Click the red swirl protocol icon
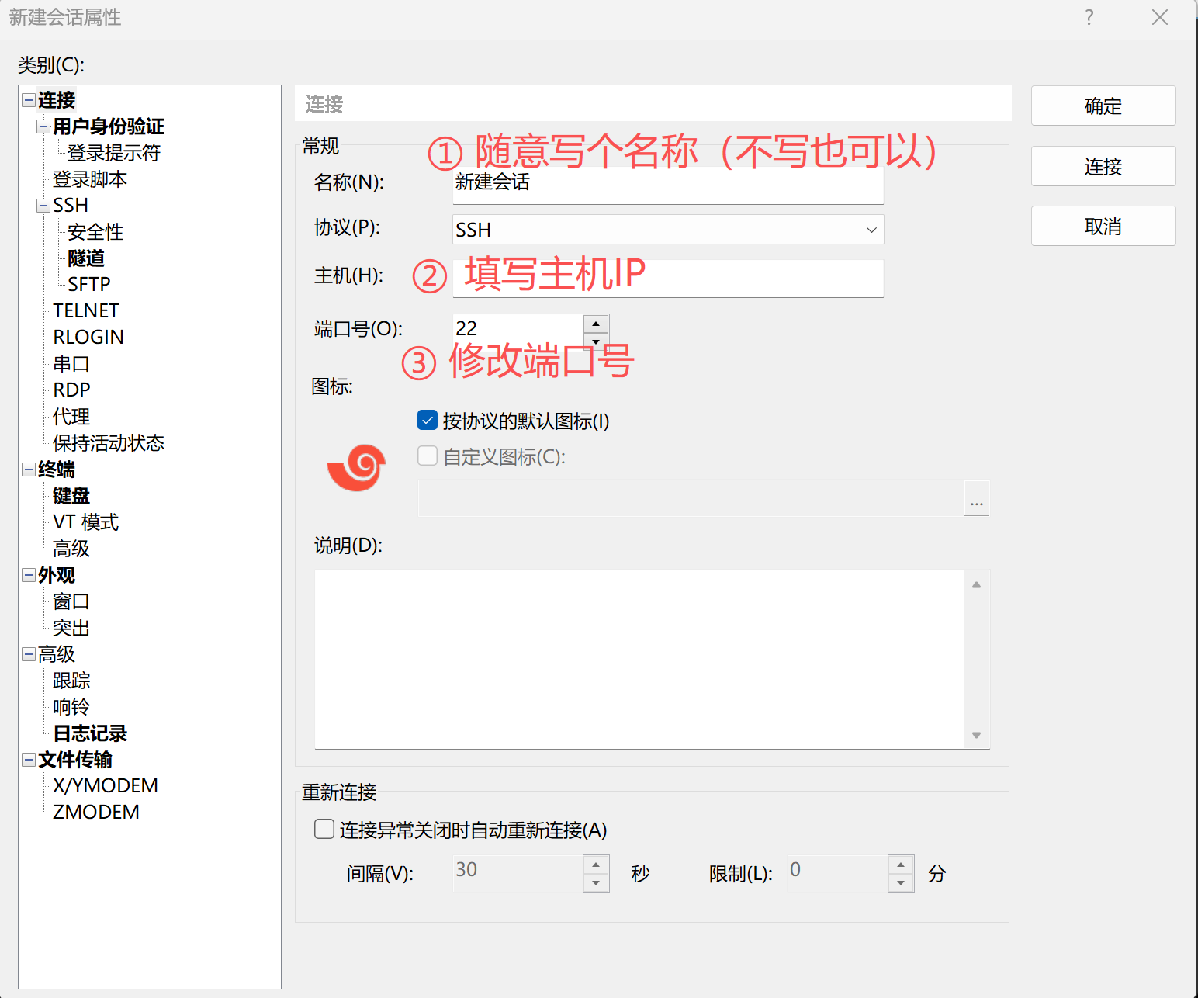The width and height of the screenshot is (1198, 998). point(356,468)
